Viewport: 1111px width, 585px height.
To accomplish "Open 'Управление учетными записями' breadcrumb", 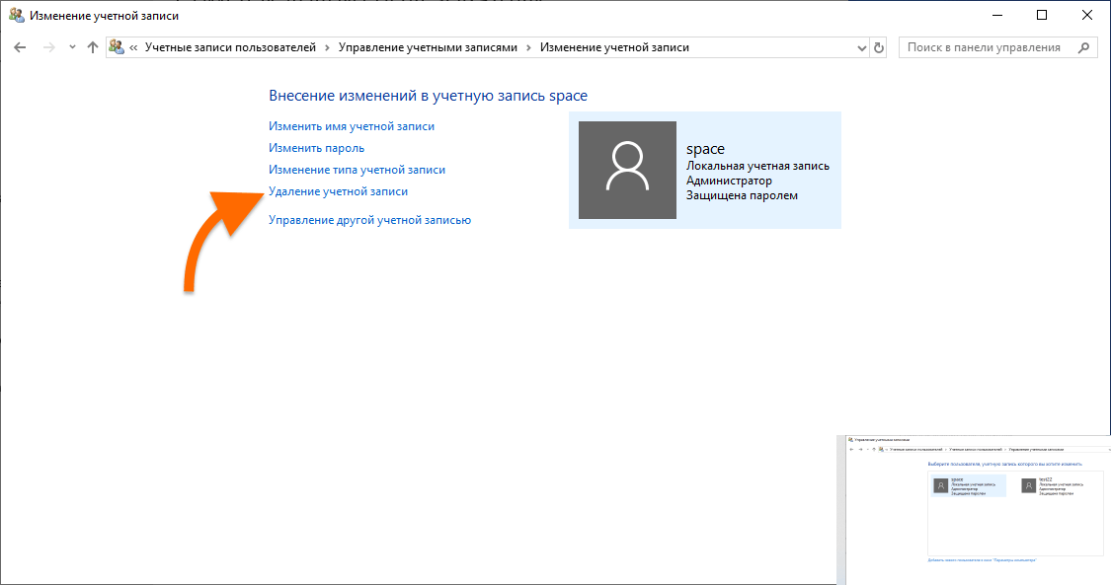I will pos(428,47).
